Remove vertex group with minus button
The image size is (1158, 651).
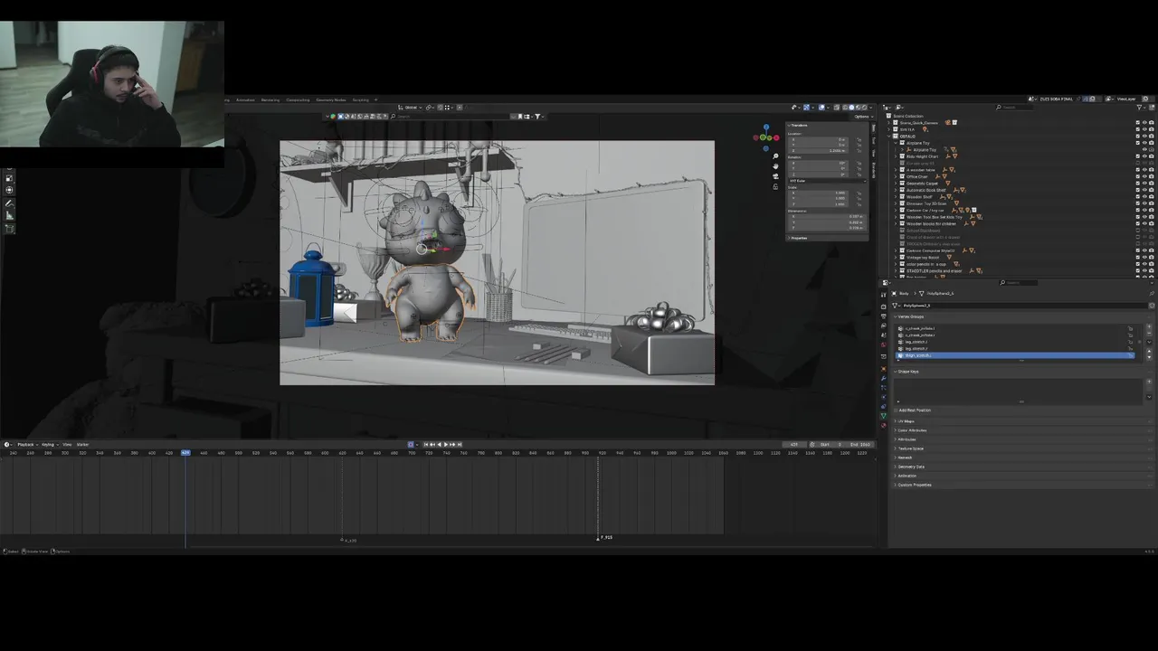(x=1149, y=334)
